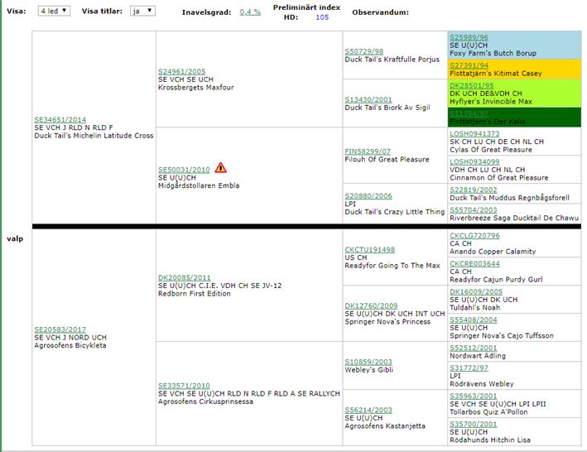587x452 pixels.
Task: Open registration link FIN58299/07
Action: [368, 151]
